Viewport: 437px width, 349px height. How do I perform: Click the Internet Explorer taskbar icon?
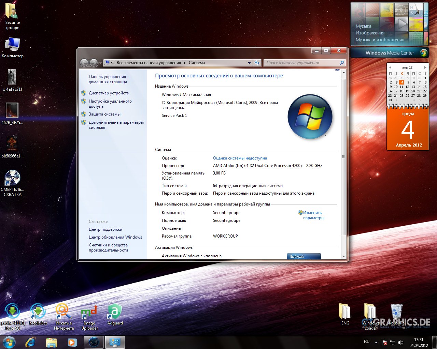[x=30, y=342]
